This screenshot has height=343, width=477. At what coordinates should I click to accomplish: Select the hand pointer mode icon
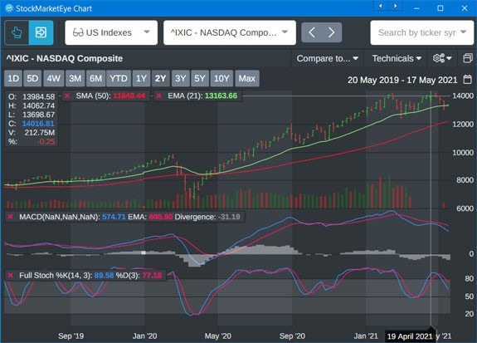[17, 32]
